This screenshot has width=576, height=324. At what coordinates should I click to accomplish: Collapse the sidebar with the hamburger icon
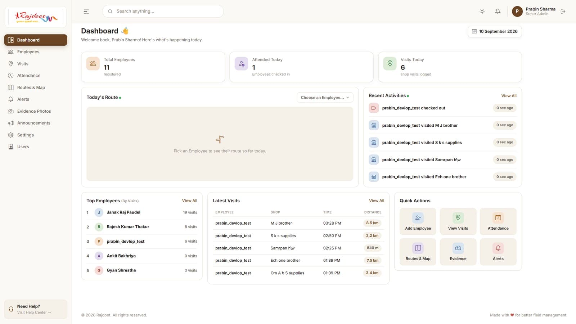point(86,12)
